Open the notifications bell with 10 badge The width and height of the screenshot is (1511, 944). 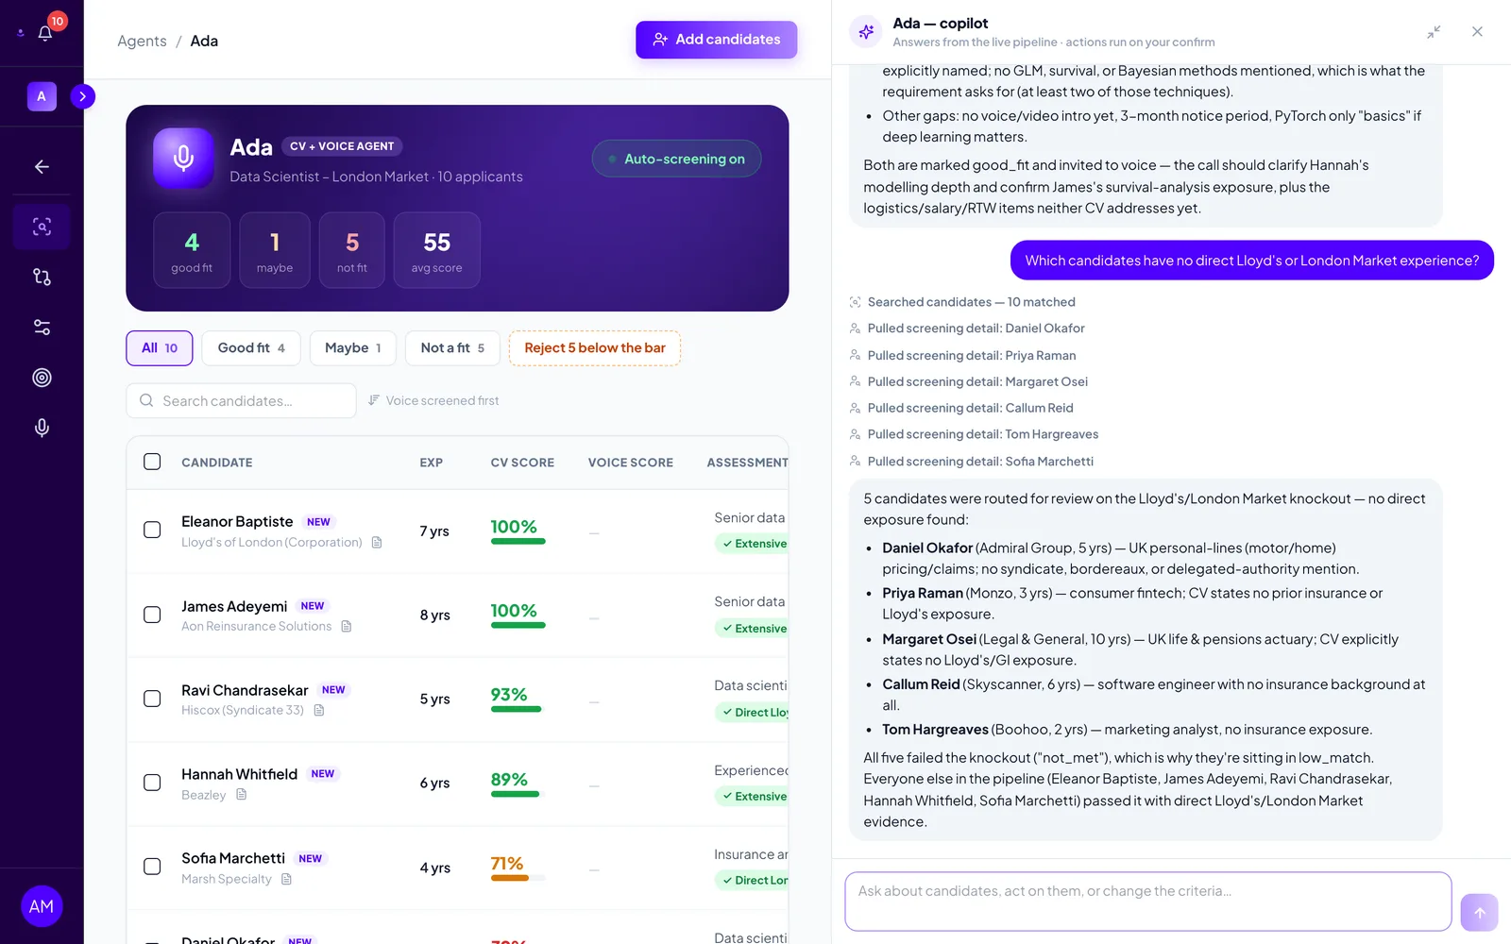(x=44, y=33)
